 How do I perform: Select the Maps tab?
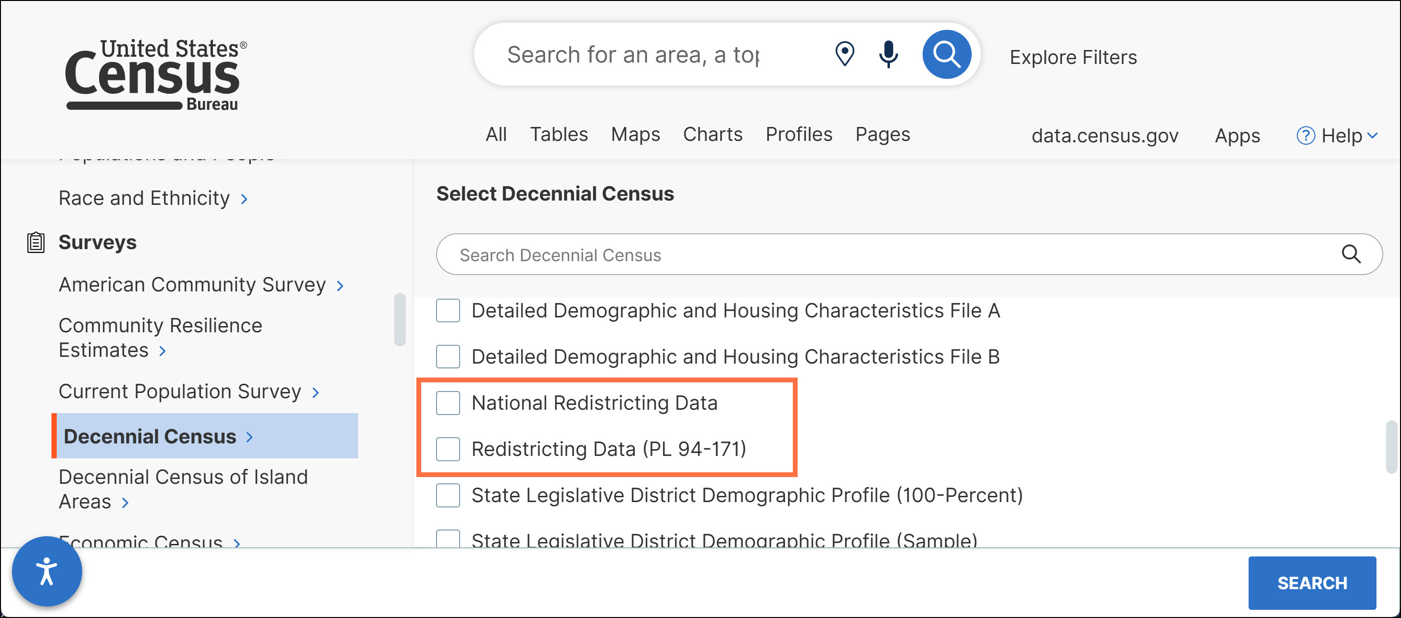click(x=635, y=134)
